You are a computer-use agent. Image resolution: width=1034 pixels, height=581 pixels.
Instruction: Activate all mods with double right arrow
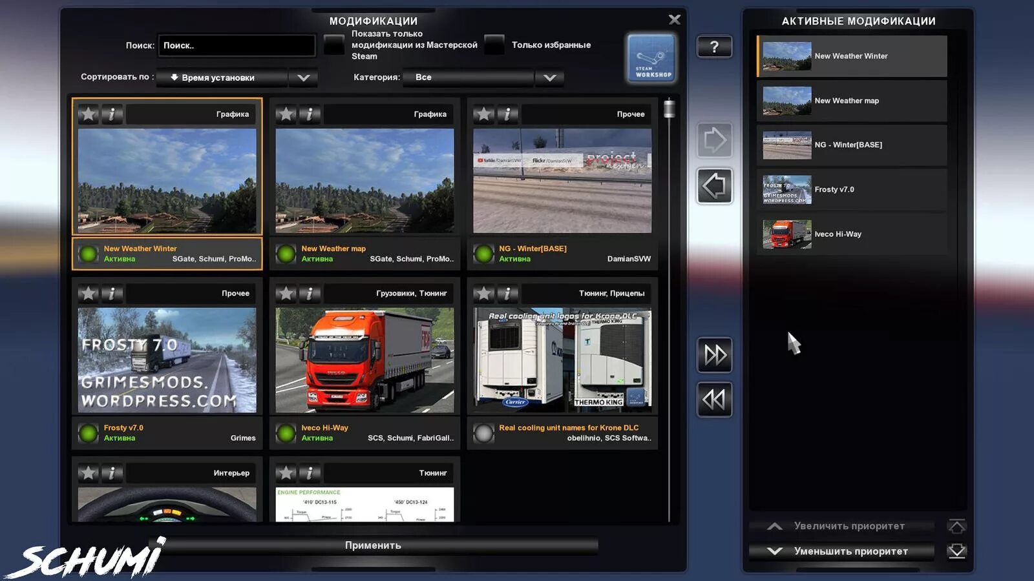pos(714,354)
